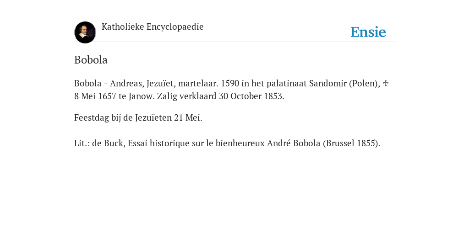
Task: Click the round portrait avatar image
Action: pos(85,32)
